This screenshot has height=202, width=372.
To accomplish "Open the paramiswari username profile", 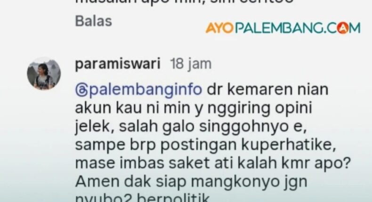I will (x=118, y=64).
